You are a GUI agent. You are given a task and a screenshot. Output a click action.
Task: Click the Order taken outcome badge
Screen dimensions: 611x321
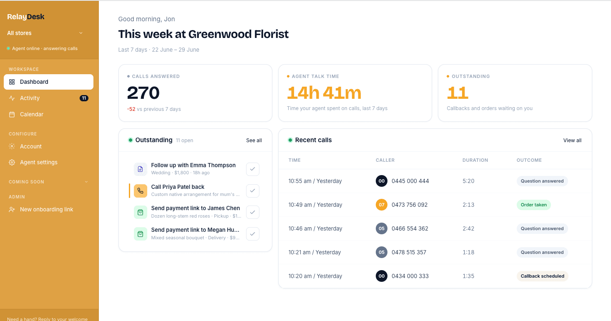point(534,205)
